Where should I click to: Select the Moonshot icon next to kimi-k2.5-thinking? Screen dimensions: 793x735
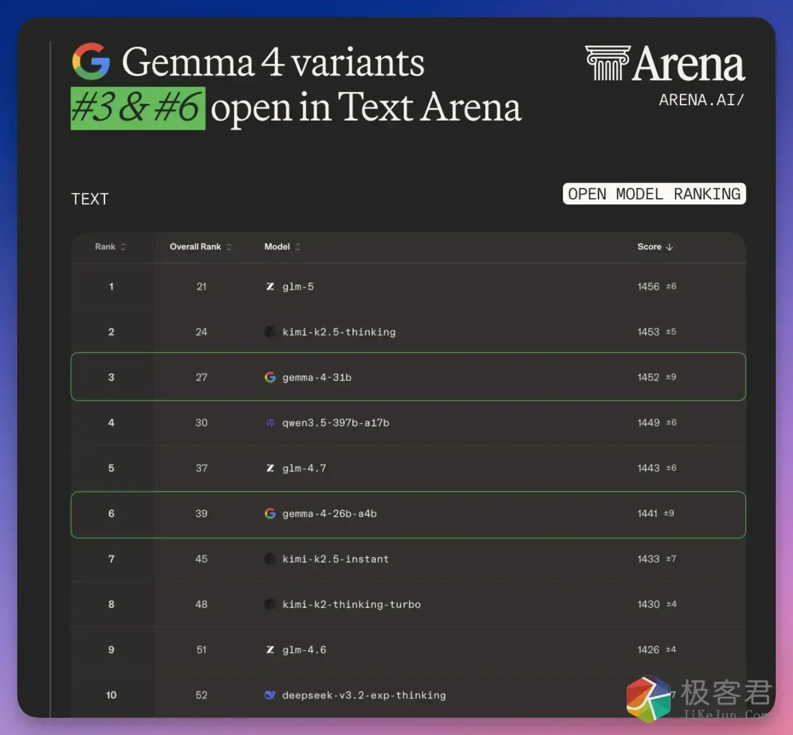(270, 332)
